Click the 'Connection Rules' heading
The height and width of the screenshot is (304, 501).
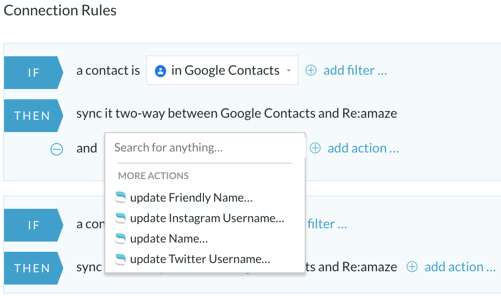click(x=60, y=10)
